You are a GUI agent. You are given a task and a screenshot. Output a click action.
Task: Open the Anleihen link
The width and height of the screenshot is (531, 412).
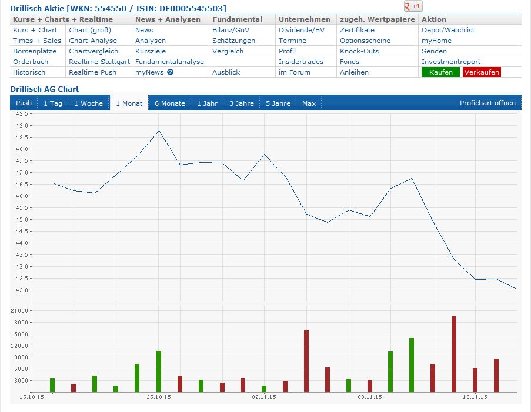coord(354,72)
